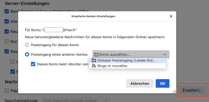Click the Erweitert... button

tap(192, 90)
